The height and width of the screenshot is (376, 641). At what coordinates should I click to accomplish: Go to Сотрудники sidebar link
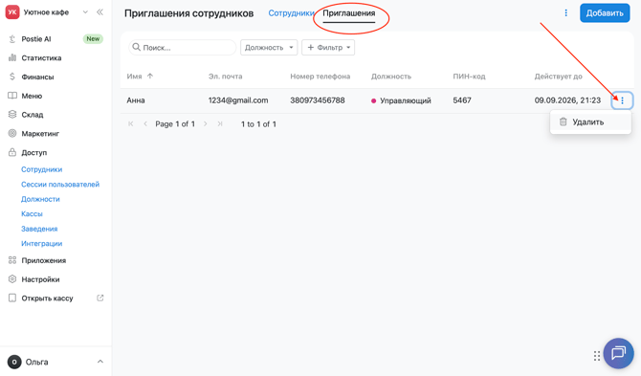click(42, 169)
